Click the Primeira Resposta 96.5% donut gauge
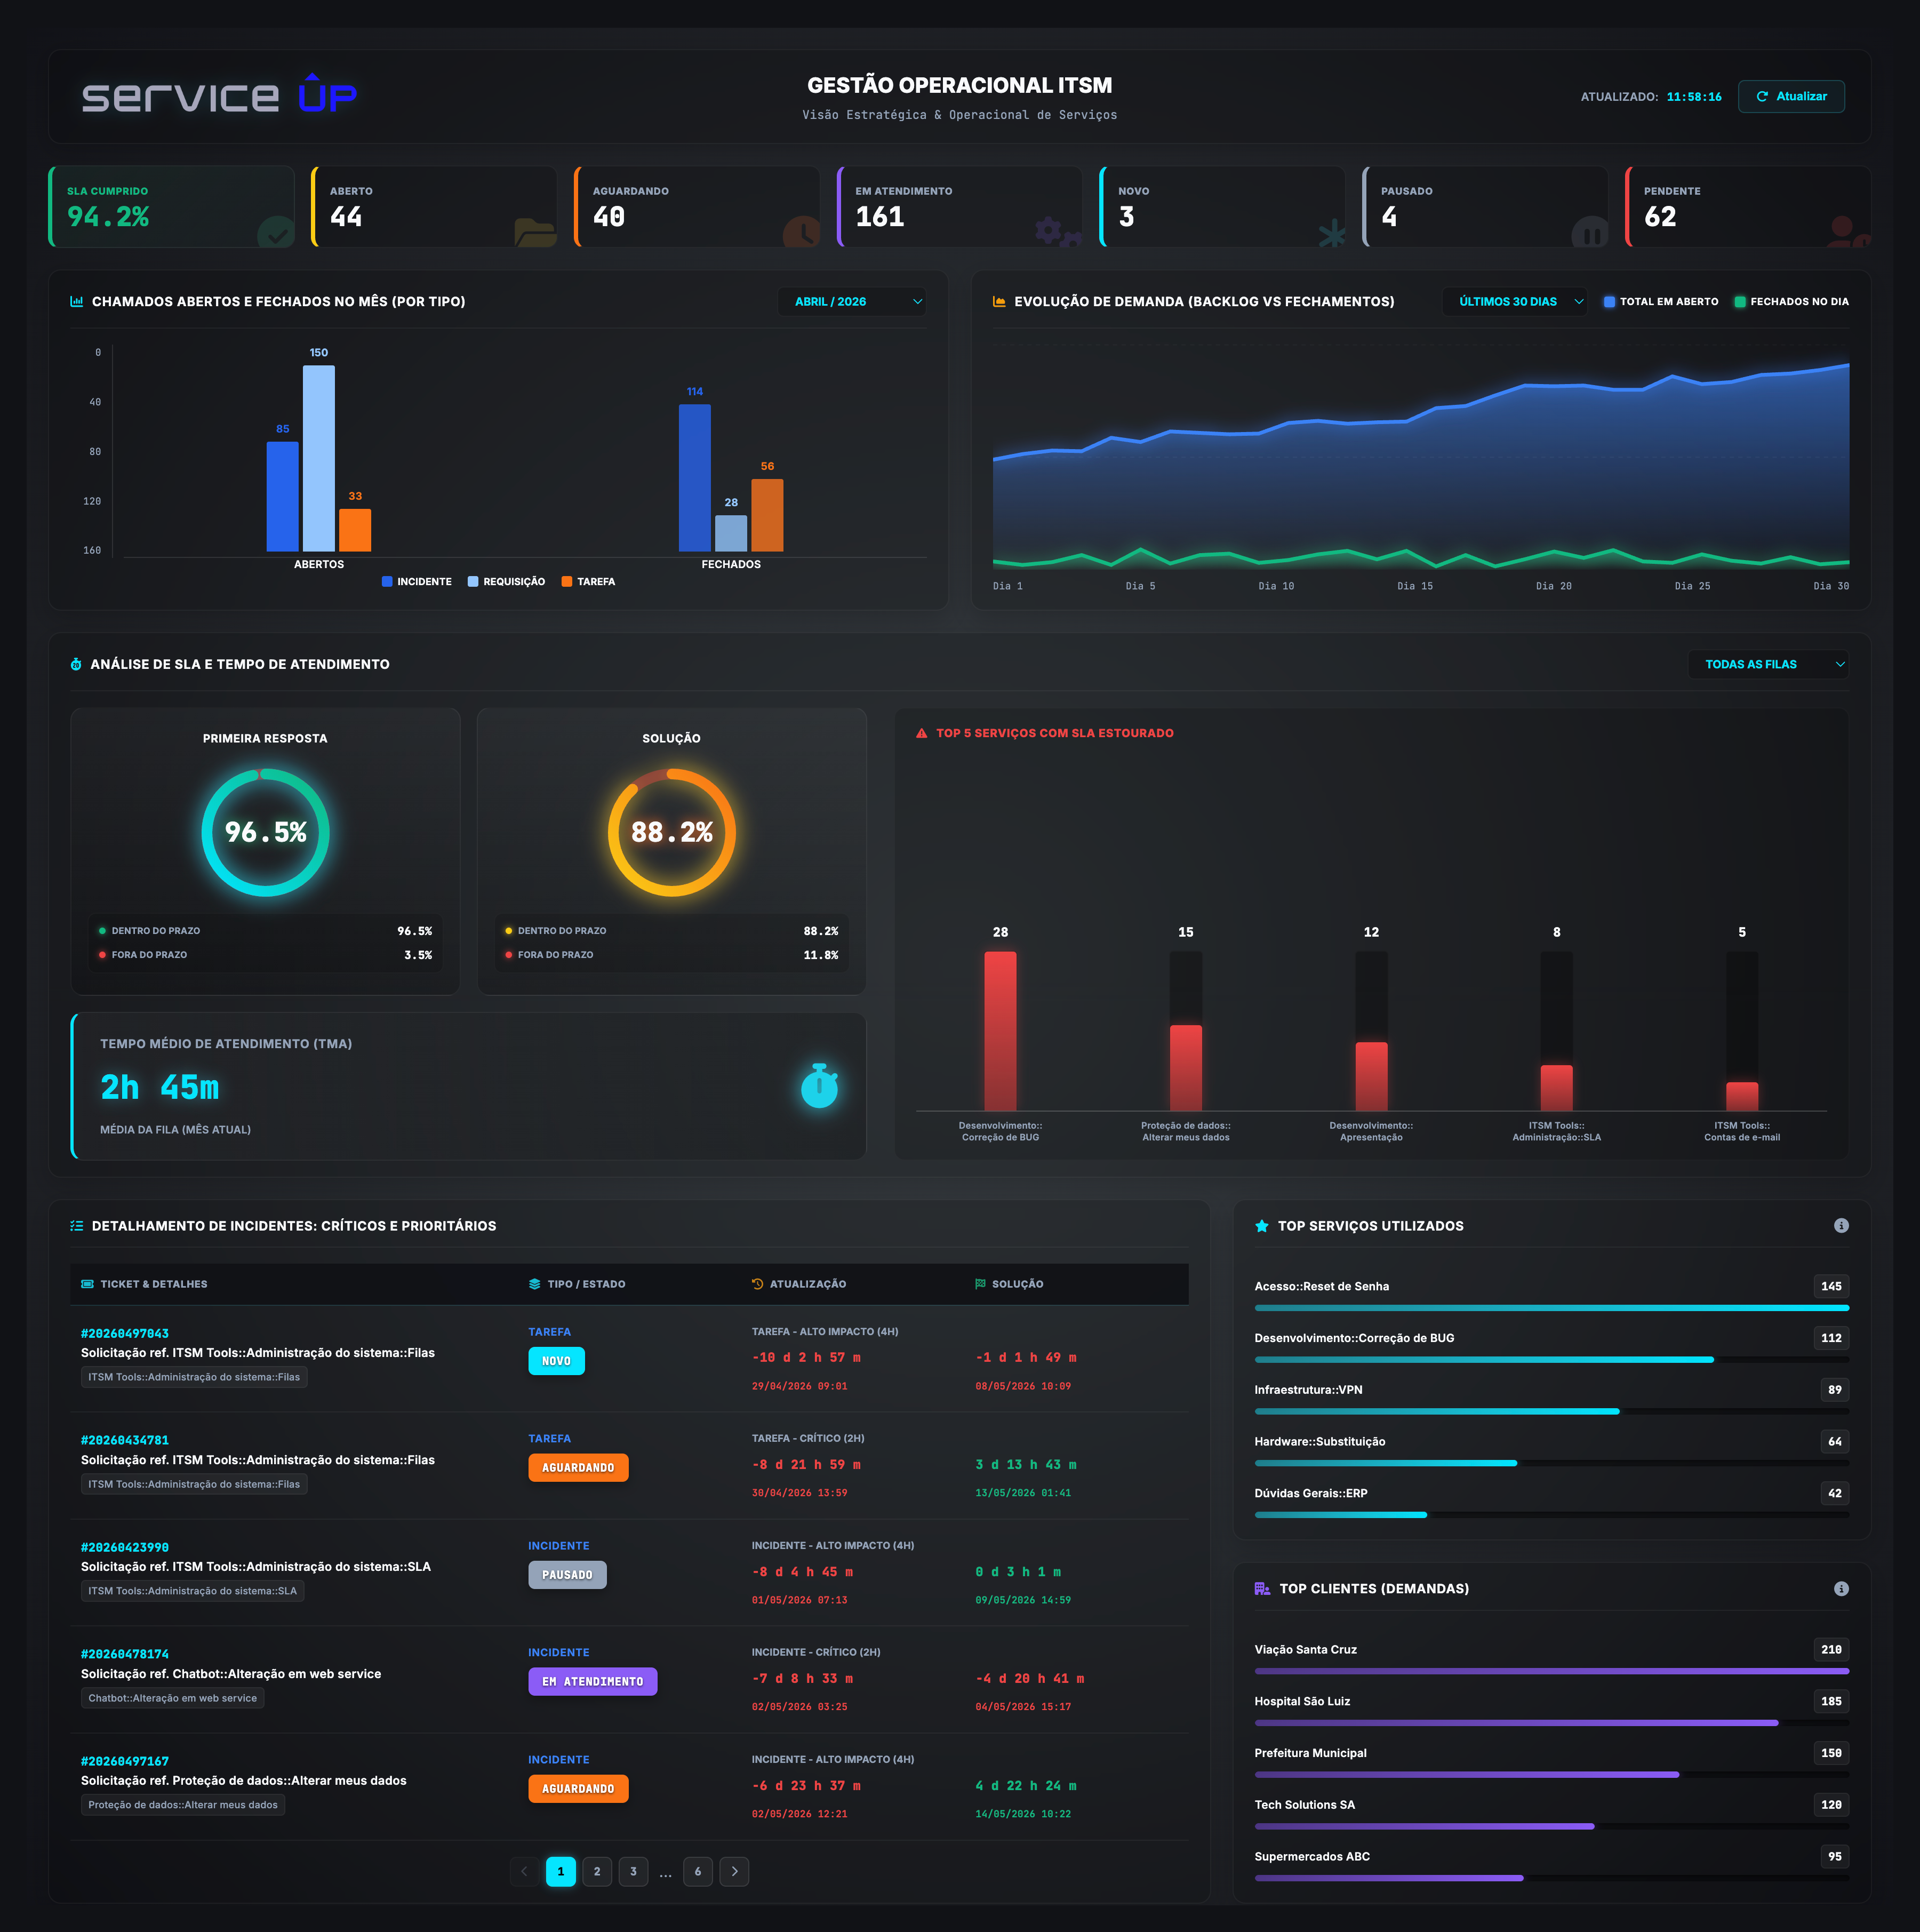This screenshot has width=1920, height=1932. coord(265,833)
